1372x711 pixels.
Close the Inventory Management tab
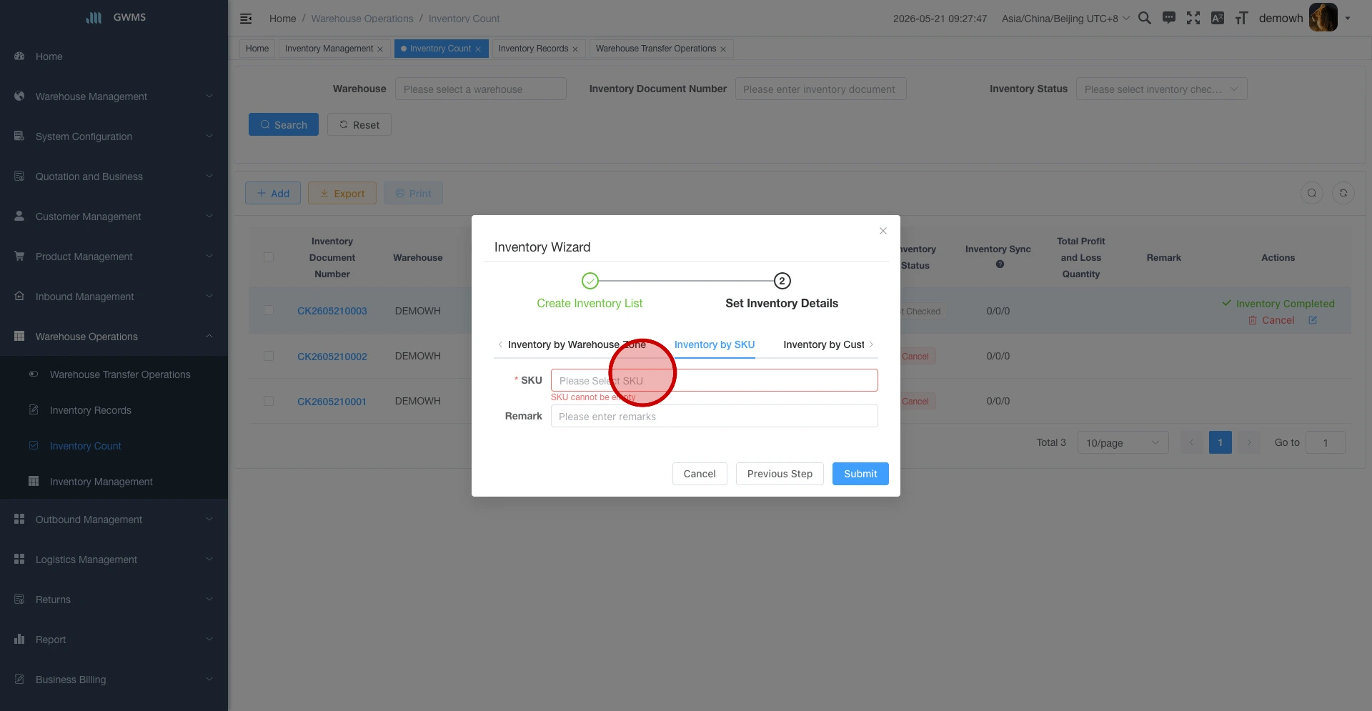pyautogui.click(x=380, y=49)
